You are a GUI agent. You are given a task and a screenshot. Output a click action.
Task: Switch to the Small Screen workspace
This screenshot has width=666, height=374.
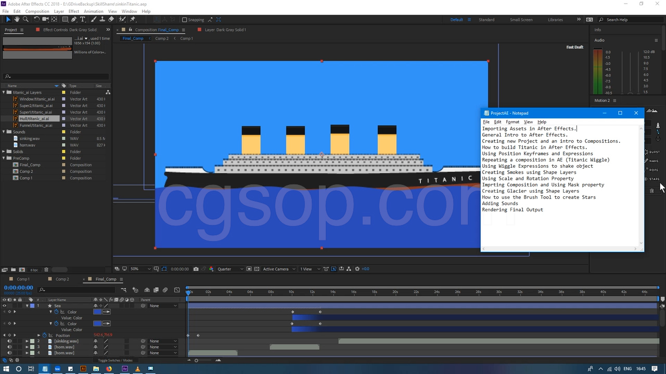[x=521, y=20]
